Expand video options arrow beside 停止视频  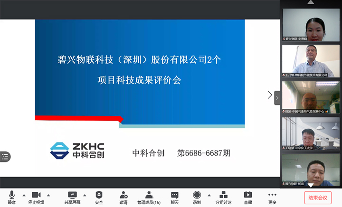48,196
